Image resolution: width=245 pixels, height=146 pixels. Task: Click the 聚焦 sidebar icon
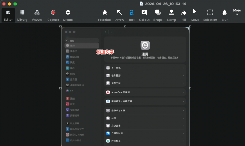(67, 63)
